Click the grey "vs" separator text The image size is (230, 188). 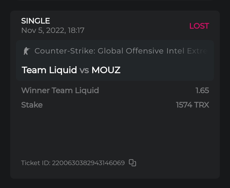tap(84, 70)
